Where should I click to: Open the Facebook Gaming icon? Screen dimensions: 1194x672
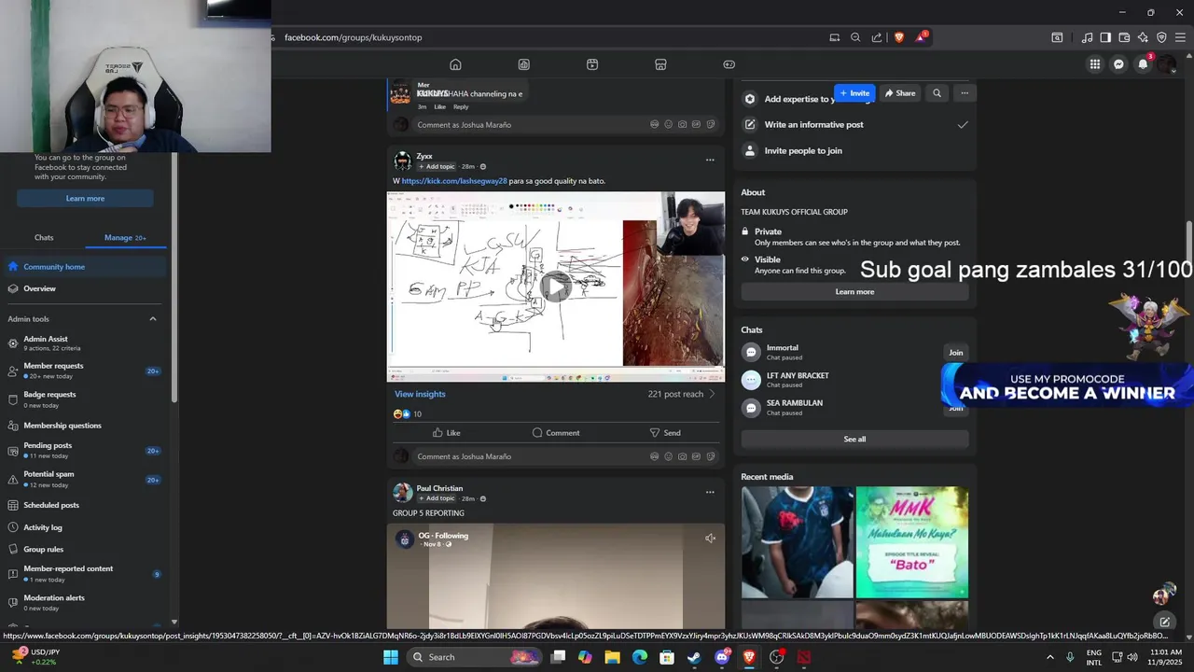click(x=729, y=64)
